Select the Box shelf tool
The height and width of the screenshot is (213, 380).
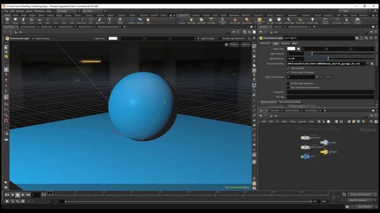(x=8, y=21)
